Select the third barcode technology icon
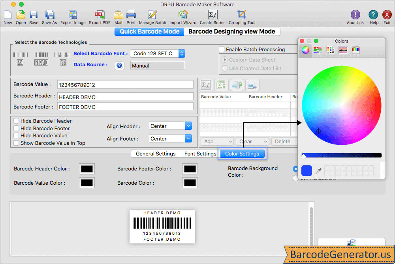This screenshot has height=264, width=395. pyautogui.click(x=62, y=59)
